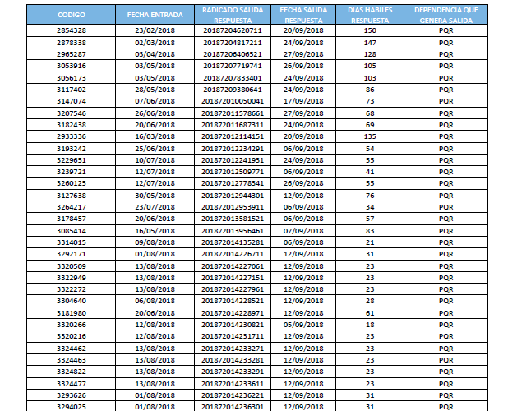Click entry date 07/06/2018
517x411 pixels.
pos(155,101)
